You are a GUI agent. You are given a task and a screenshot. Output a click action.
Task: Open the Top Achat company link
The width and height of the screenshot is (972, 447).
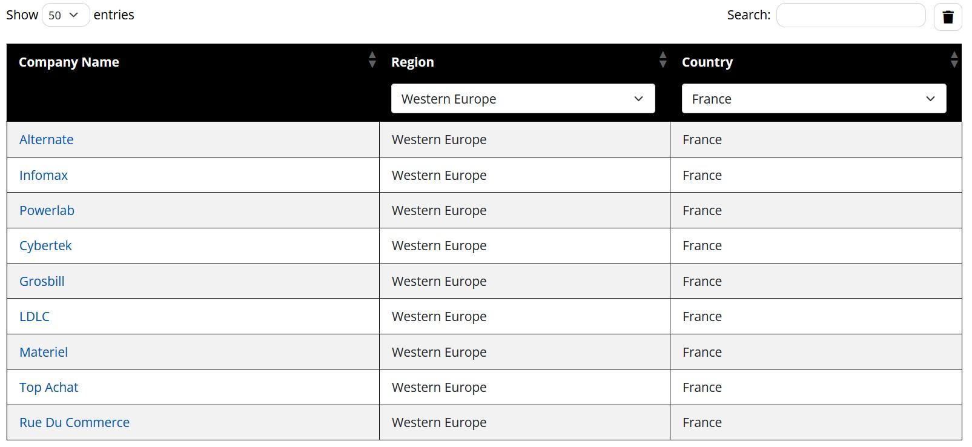coord(48,388)
